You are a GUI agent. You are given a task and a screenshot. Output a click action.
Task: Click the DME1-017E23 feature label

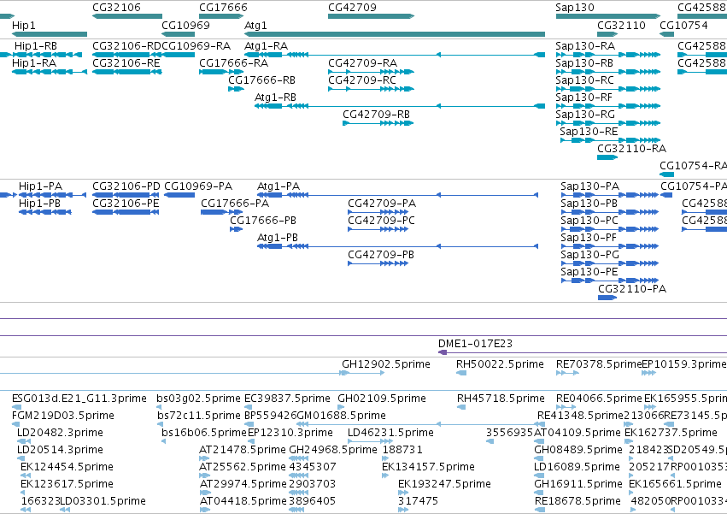pos(475,344)
